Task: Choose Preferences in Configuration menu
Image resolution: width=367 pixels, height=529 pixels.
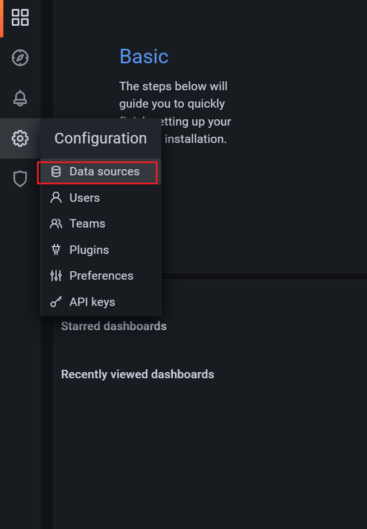Action: coord(100,276)
